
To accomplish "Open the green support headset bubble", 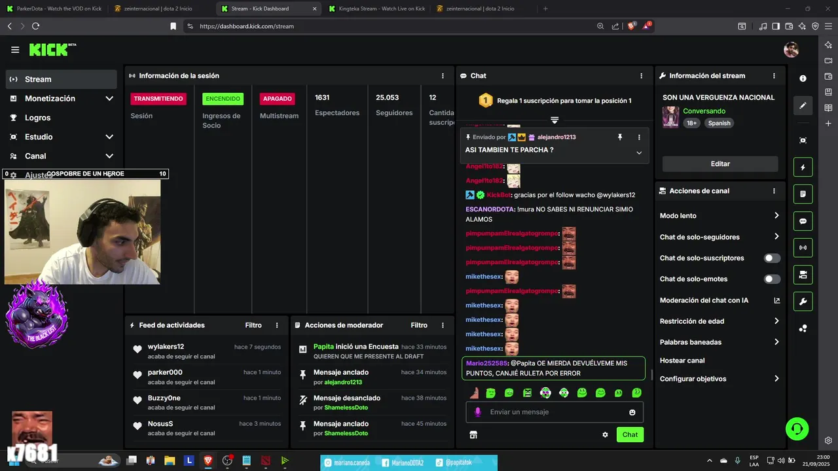I will pyautogui.click(x=797, y=428).
